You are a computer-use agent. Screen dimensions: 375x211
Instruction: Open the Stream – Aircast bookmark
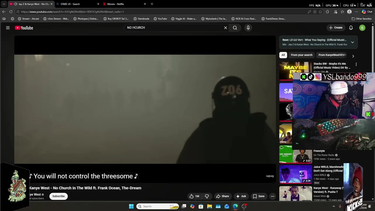coord(28,19)
